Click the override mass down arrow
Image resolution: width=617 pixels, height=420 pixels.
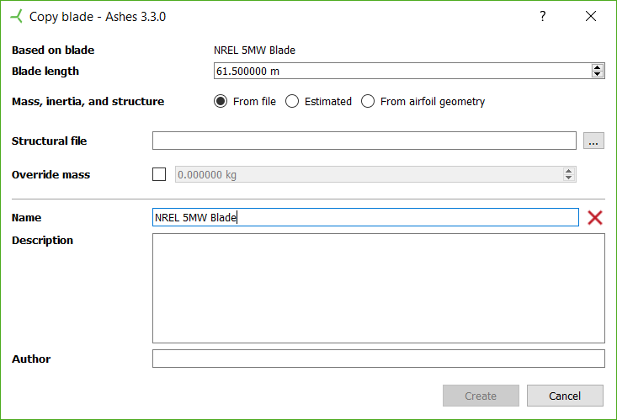[x=569, y=178]
